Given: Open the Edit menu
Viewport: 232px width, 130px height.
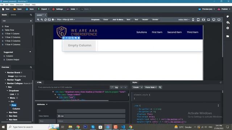Looking at the screenshot, I should click(7, 5).
